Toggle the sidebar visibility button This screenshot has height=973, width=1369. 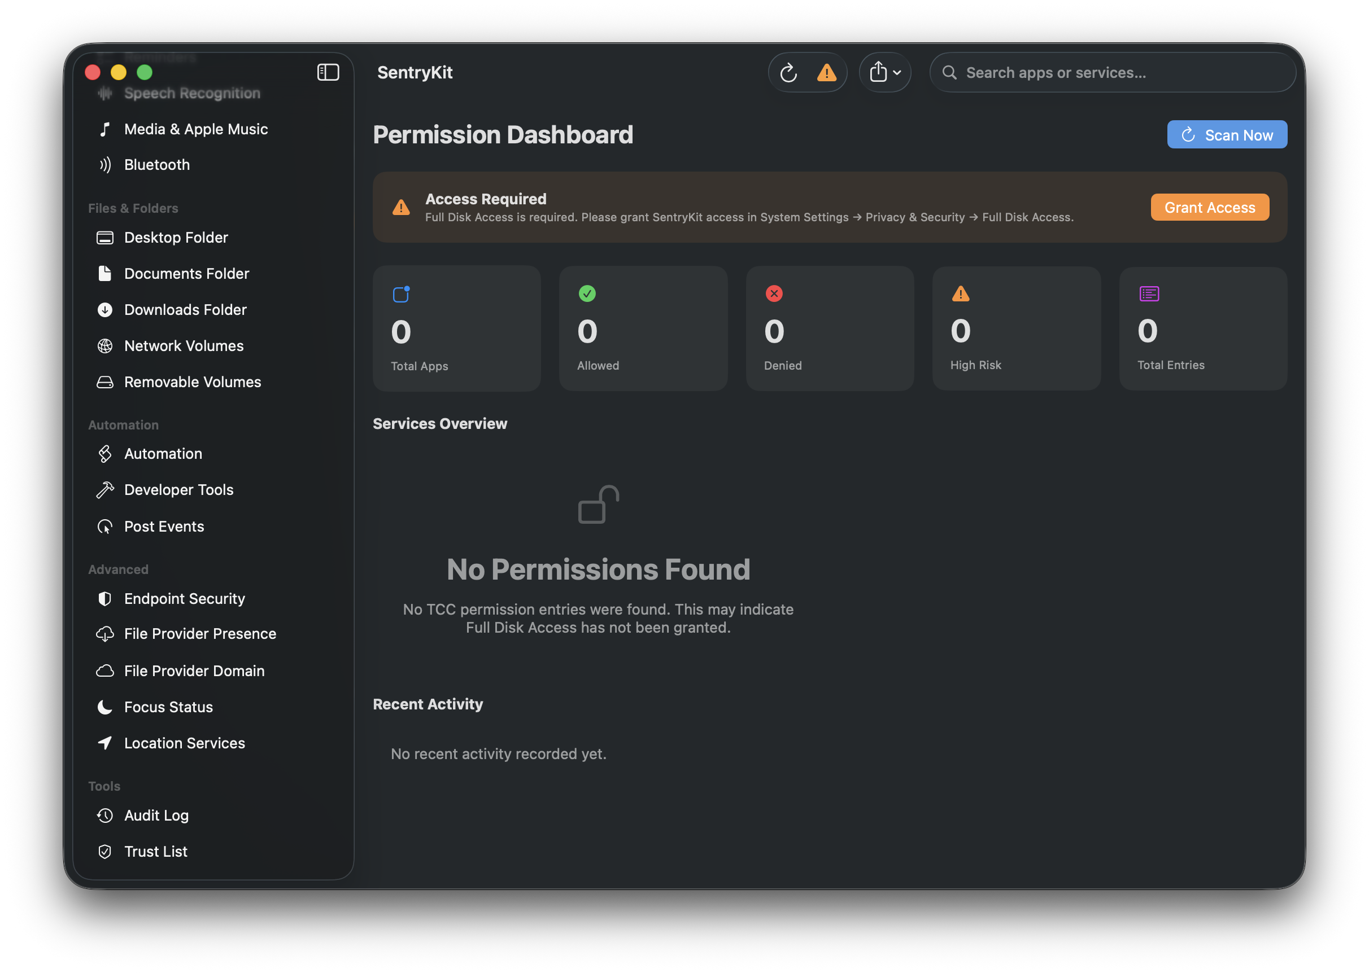[328, 72]
